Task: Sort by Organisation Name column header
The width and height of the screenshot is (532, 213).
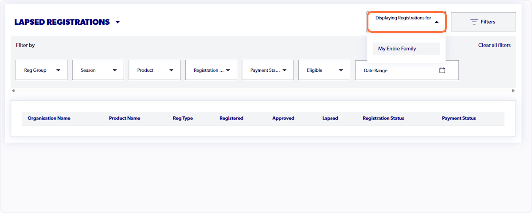Action: click(x=49, y=118)
